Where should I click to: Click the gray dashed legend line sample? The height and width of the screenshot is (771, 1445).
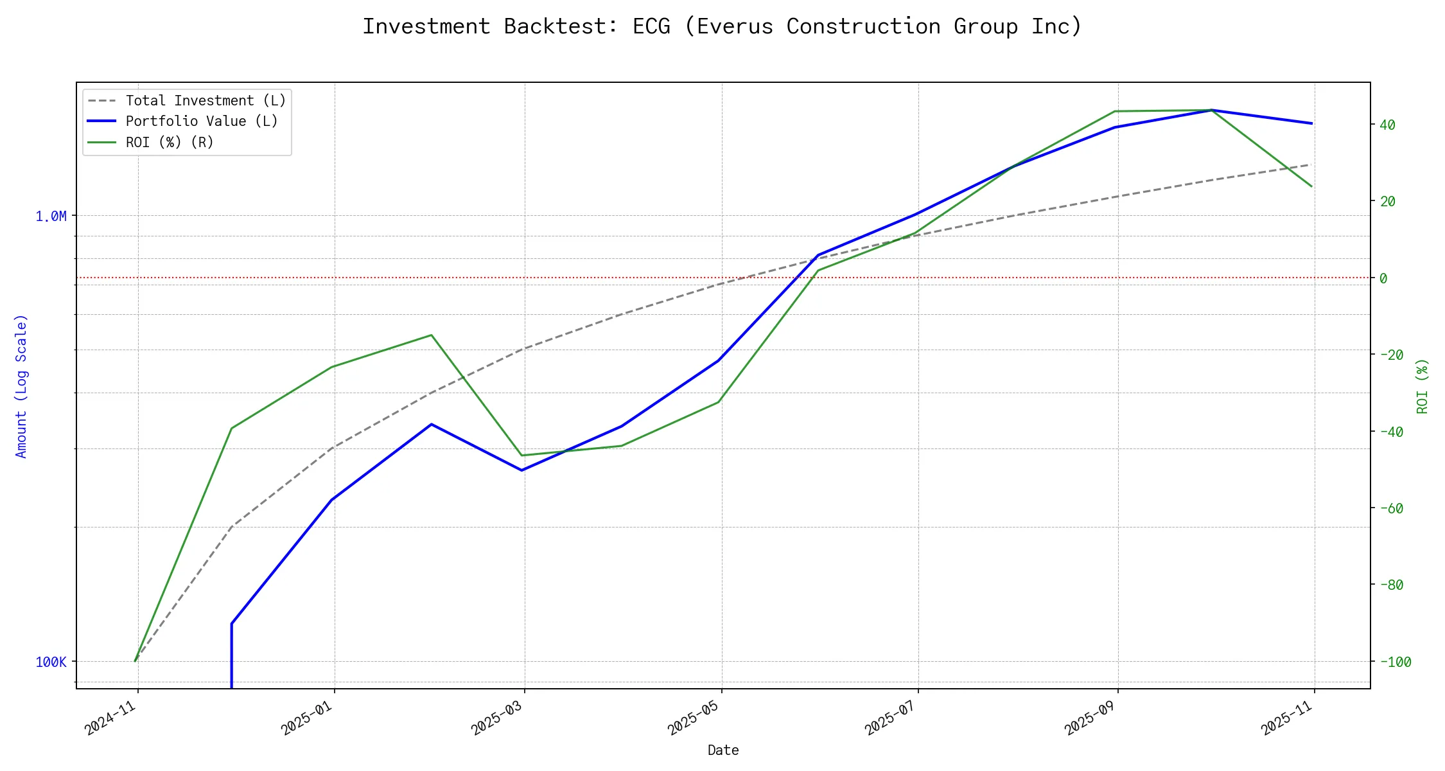(101, 101)
